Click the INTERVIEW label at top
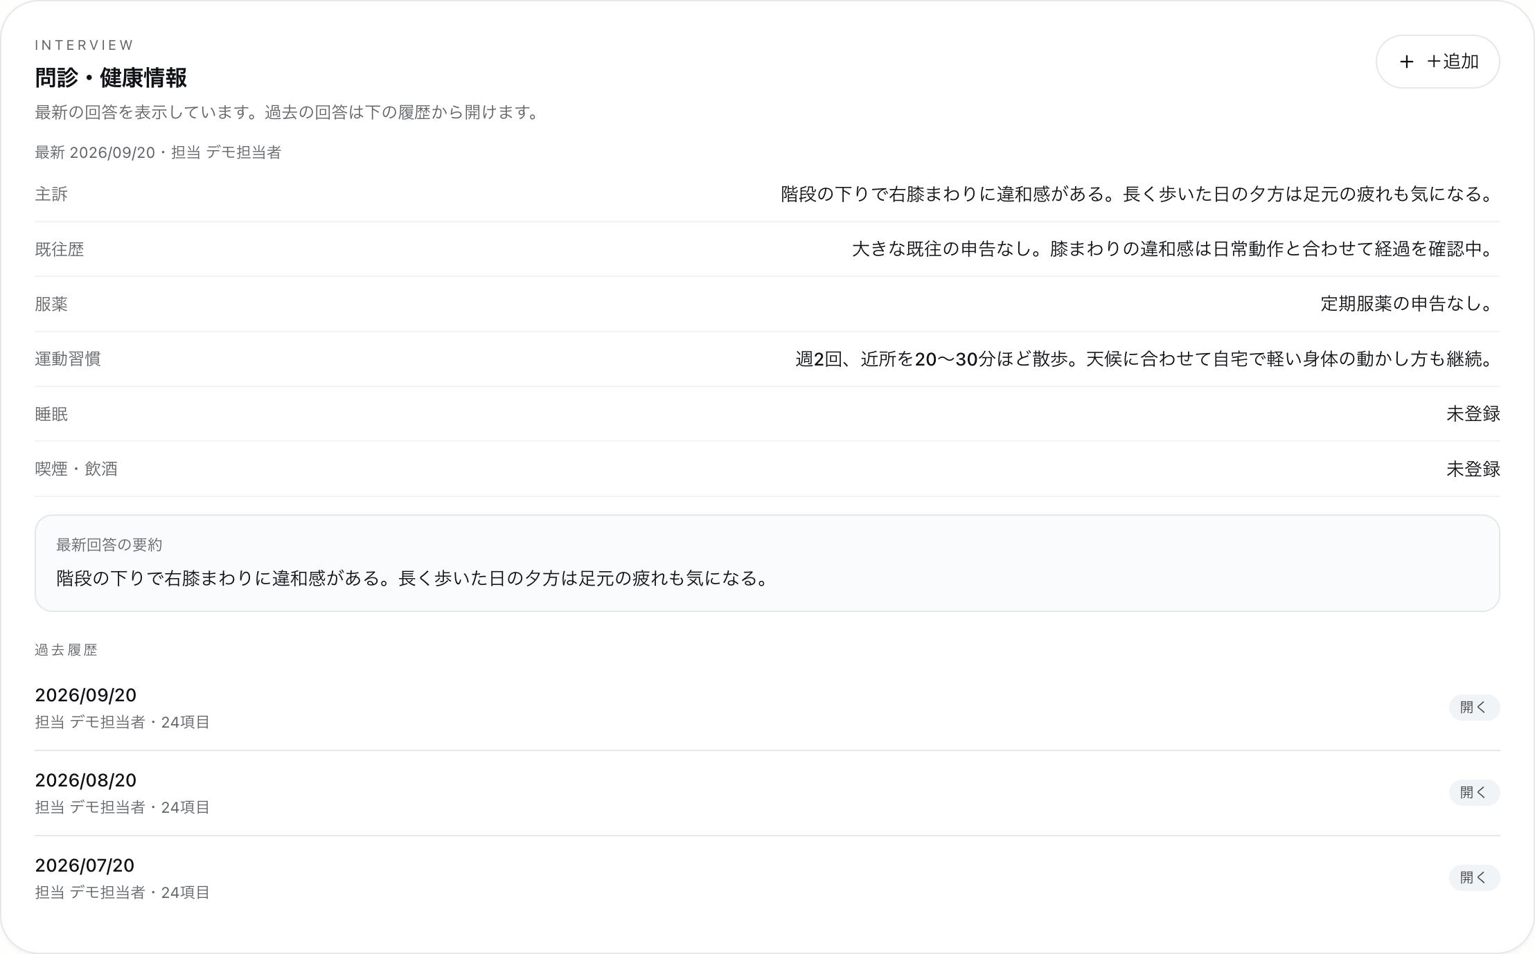The height and width of the screenshot is (954, 1535). click(x=84, y=45)
